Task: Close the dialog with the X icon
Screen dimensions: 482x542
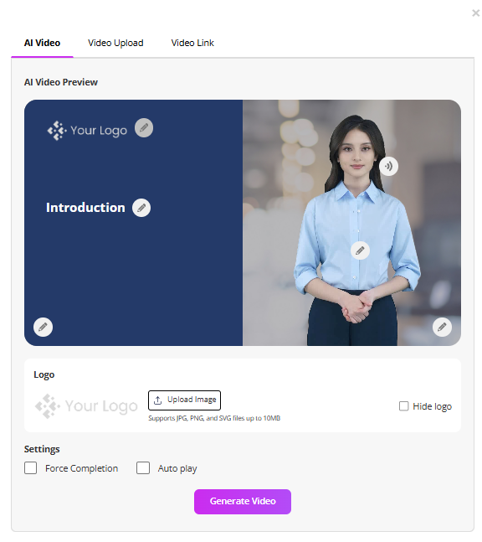Action: point(476,13)
